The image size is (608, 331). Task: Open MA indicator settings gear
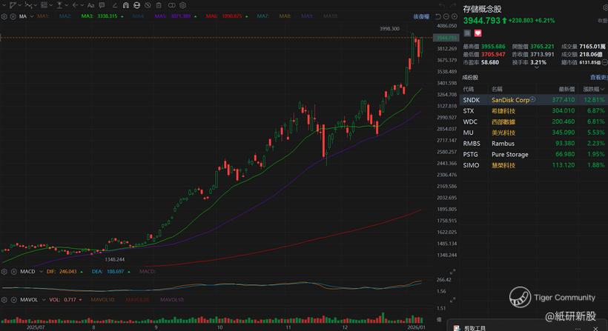(4, 16)
